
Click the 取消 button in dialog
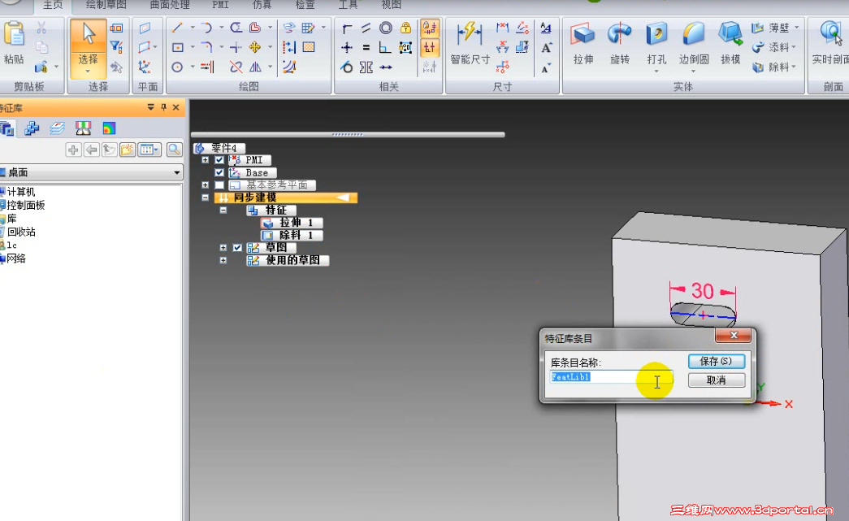click(717, 380)
